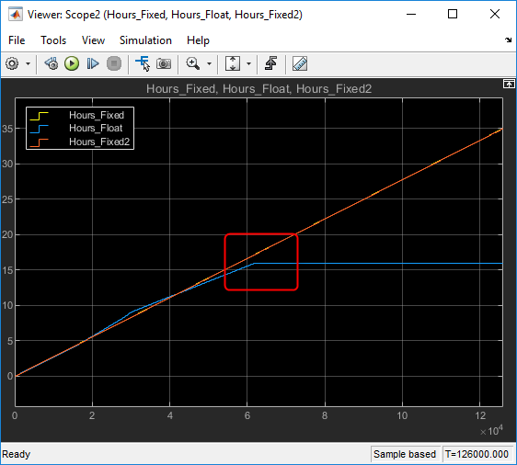517x465 pixels.
Task: Toggle Cursor Measurements ruler icon
Action: (x=300, y=63)
